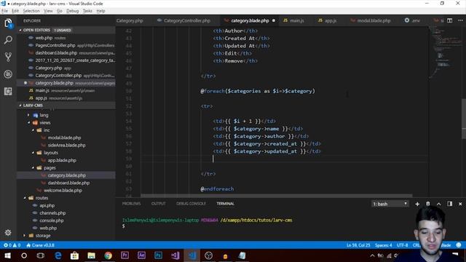Collapse the routes folder
The height and width of the screenshot is (262, 466).
(x=42, y=198)
